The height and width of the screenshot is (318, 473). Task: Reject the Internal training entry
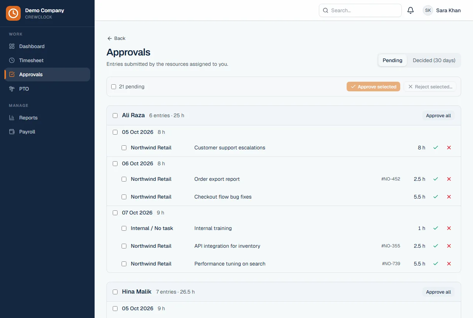(x=449, y=228)
